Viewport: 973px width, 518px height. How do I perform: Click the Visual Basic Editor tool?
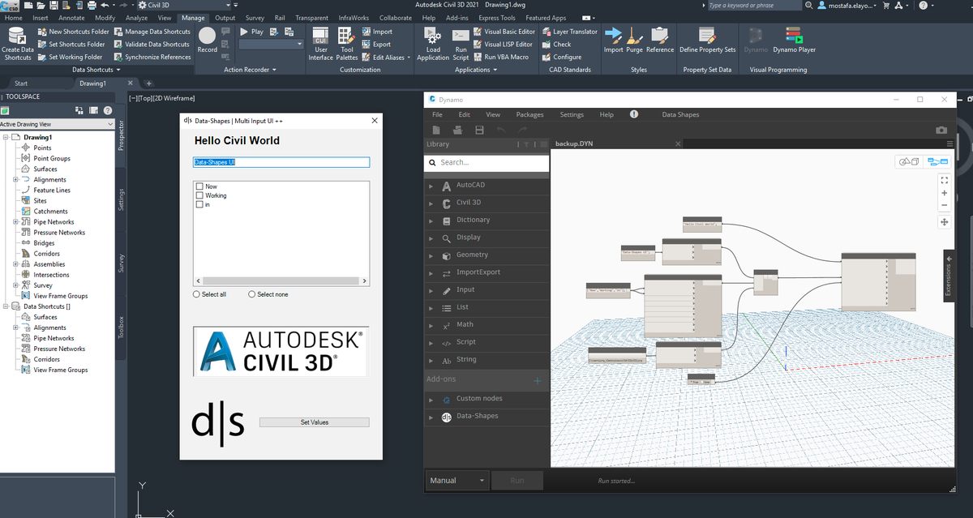click(504, 32)
